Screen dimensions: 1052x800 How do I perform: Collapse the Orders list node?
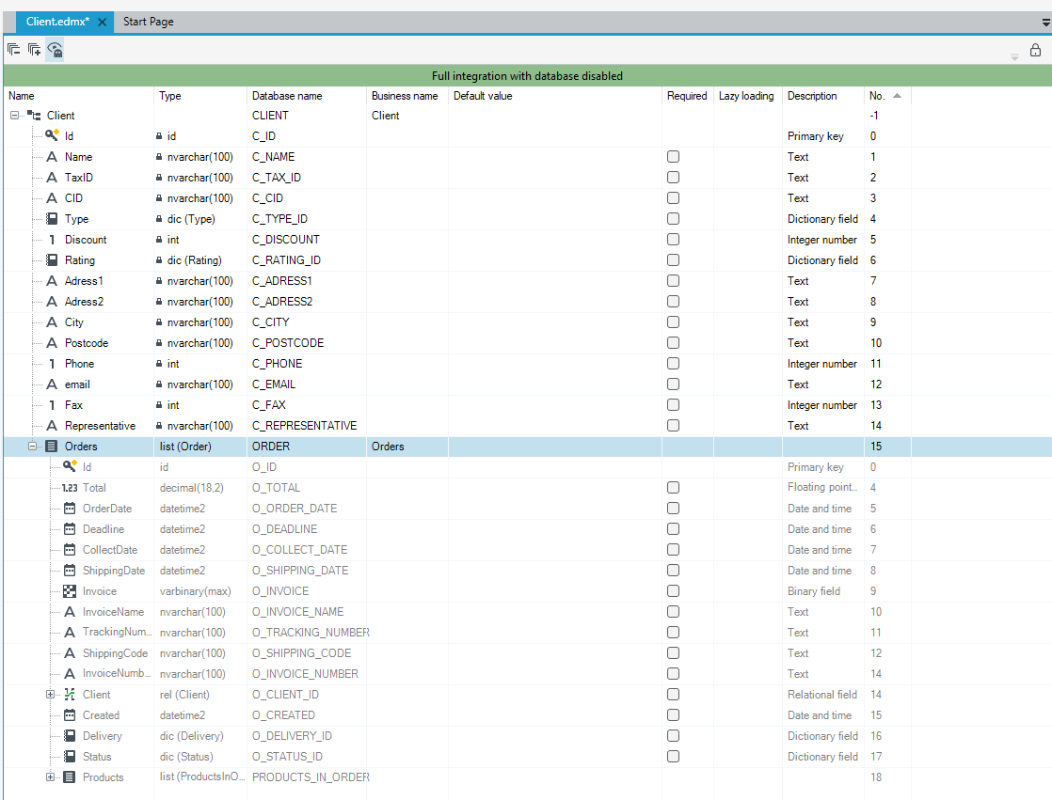(x=32, y=447)
